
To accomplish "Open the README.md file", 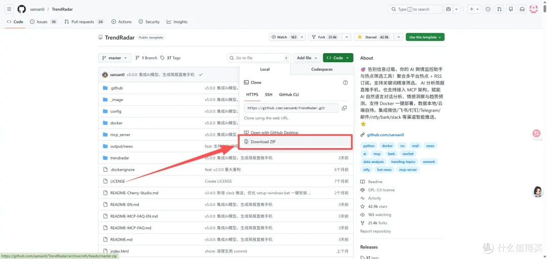I will click(122, 239).
